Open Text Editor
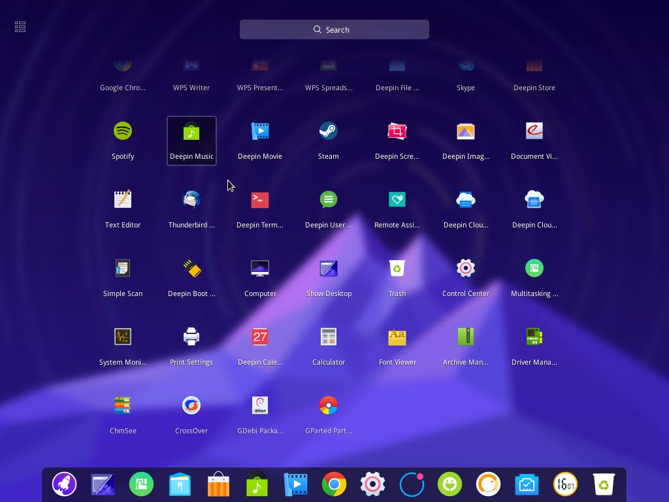669x502 pixels. click(123, 199)
